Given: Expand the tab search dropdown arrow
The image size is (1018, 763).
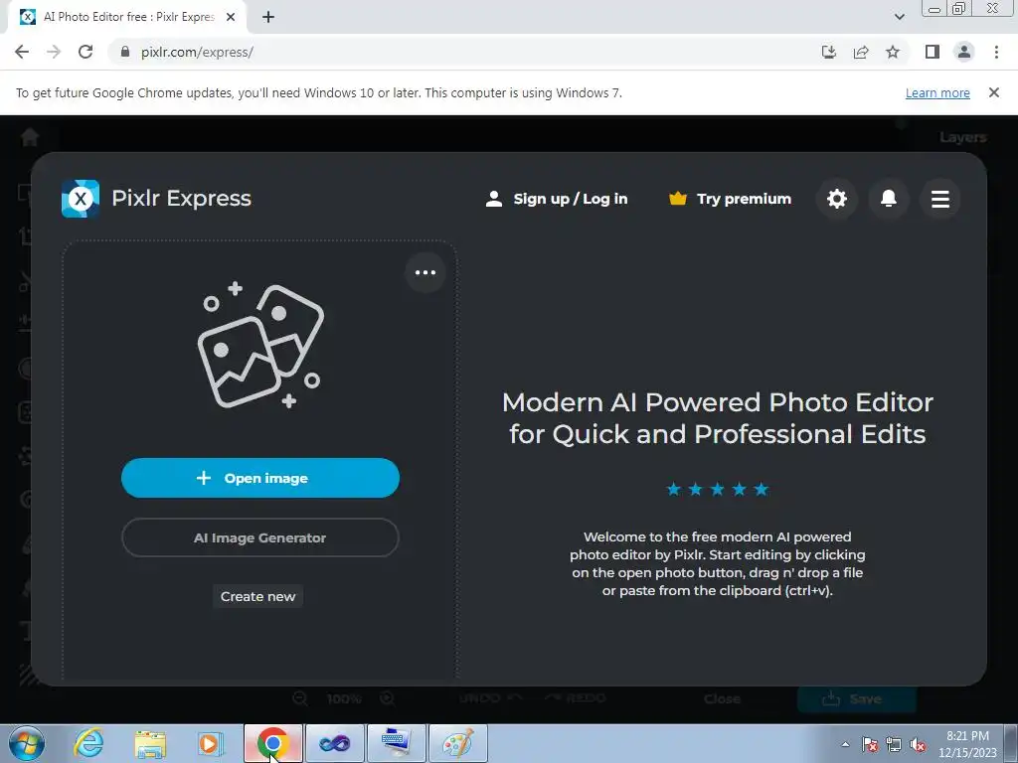Looking at the screenshot, I should (x=899, y=18).
